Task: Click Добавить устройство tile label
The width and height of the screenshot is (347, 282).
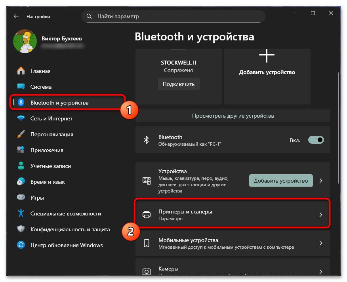Action: tap(267, 72)
